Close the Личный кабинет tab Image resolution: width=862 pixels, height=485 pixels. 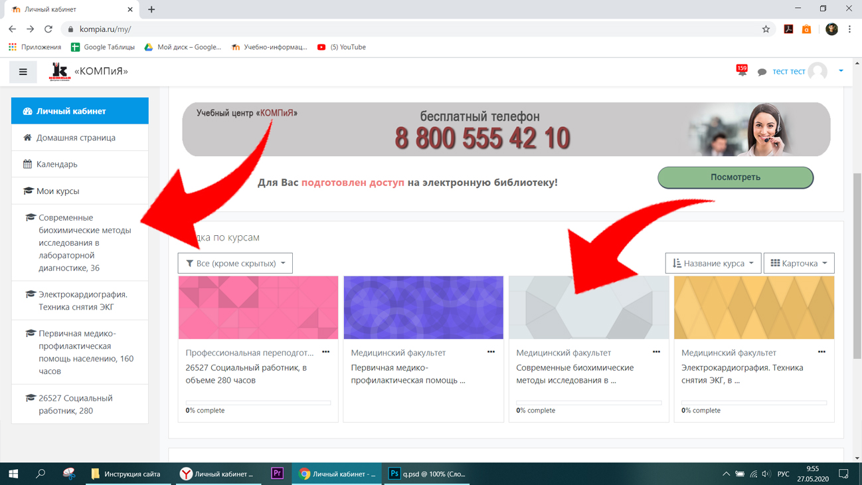(x=129, y=9)
